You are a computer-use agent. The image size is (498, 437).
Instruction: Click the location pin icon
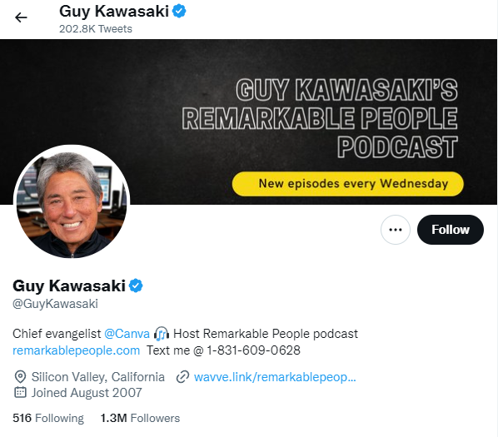(x=20, y=377)
